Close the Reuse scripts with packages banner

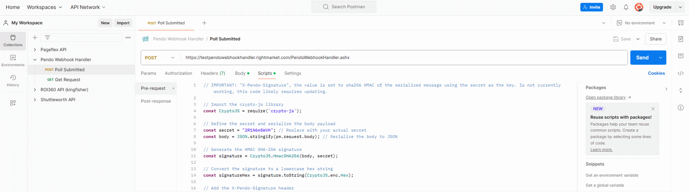pyautogui.click(x=653, y=109)
